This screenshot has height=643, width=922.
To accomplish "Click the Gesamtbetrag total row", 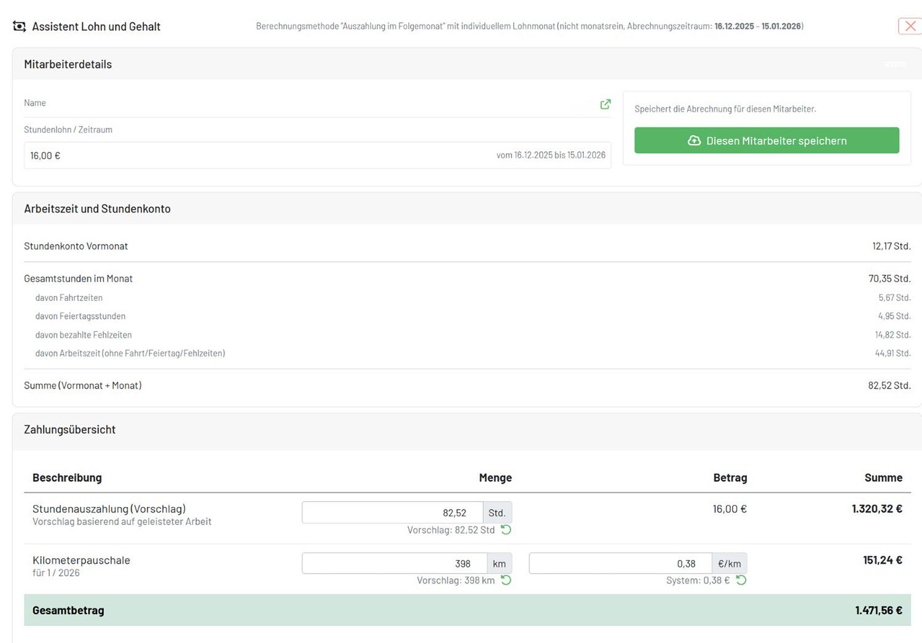I will (x=467, y=610).
